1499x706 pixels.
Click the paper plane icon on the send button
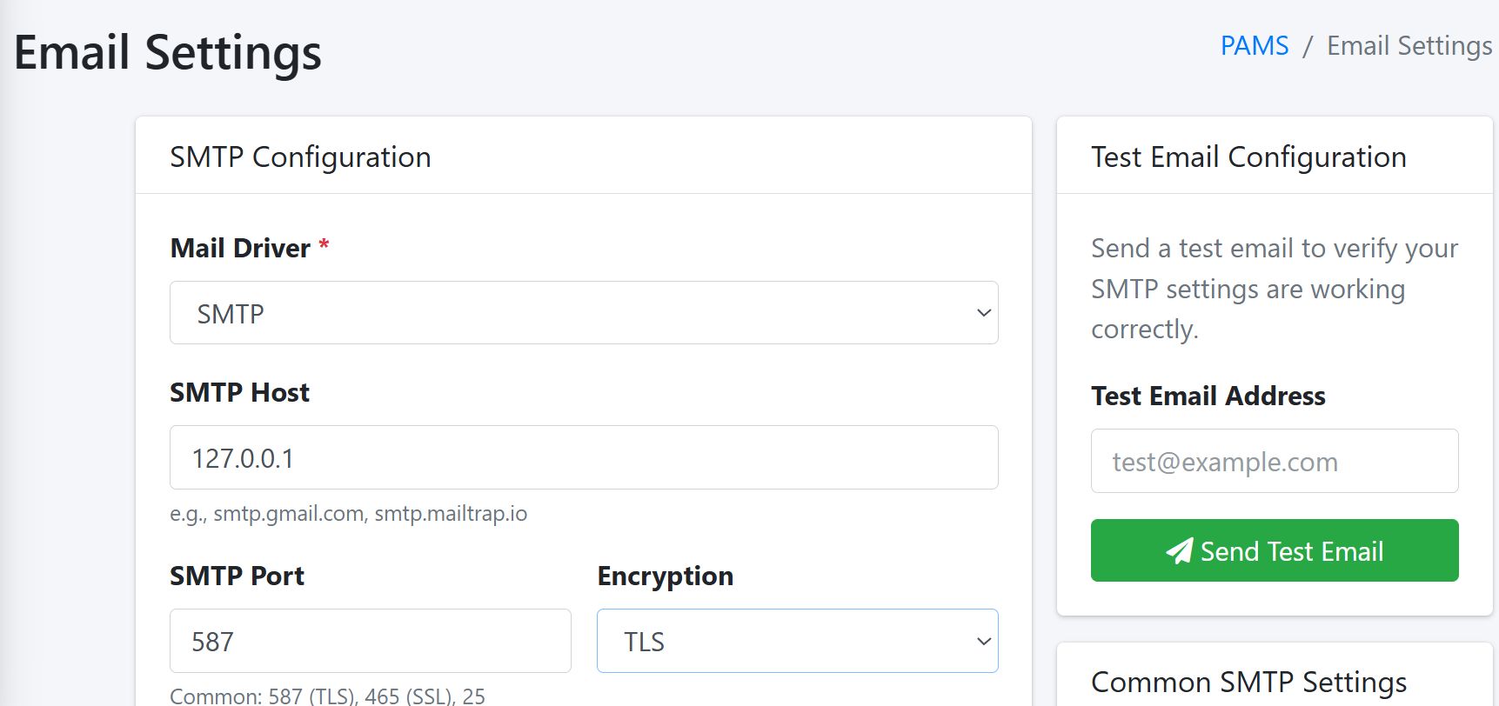pos(1179,551)
